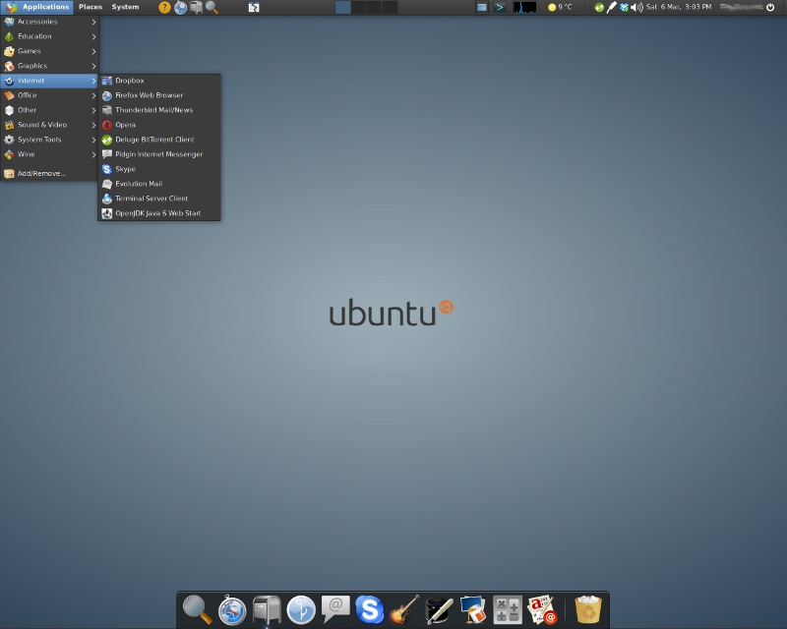Open the terminal launcher in top panel
787x629 pixels.
point(500,8)
